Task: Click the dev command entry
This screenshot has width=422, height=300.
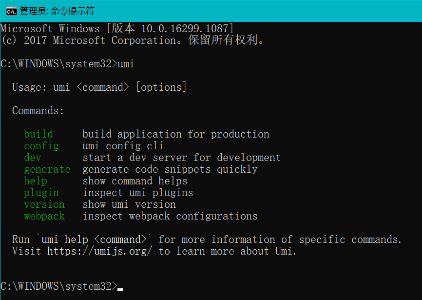Action: pos(32,157)
